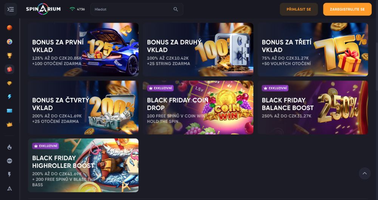Open Bonus za první vklad card
Viewport: 378px width, 200px height.
pos(83,50)
